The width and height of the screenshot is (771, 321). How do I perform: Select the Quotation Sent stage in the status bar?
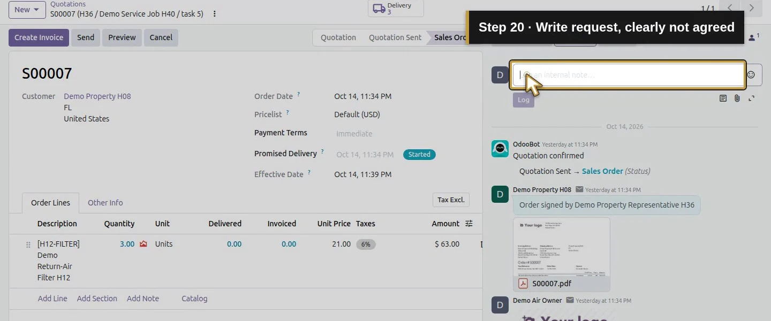point(395,37)
